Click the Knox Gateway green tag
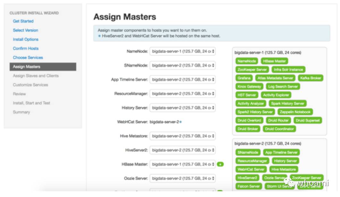Image resolution: width=340 pixels, height=197 pixels. coord(249,87)
